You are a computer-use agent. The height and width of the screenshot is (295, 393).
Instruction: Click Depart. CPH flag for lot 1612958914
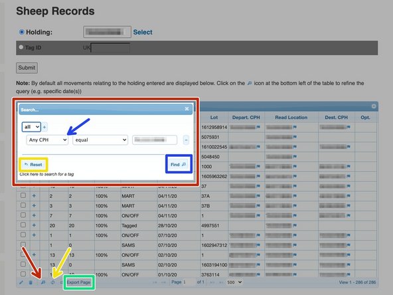[x=258, y=127]
